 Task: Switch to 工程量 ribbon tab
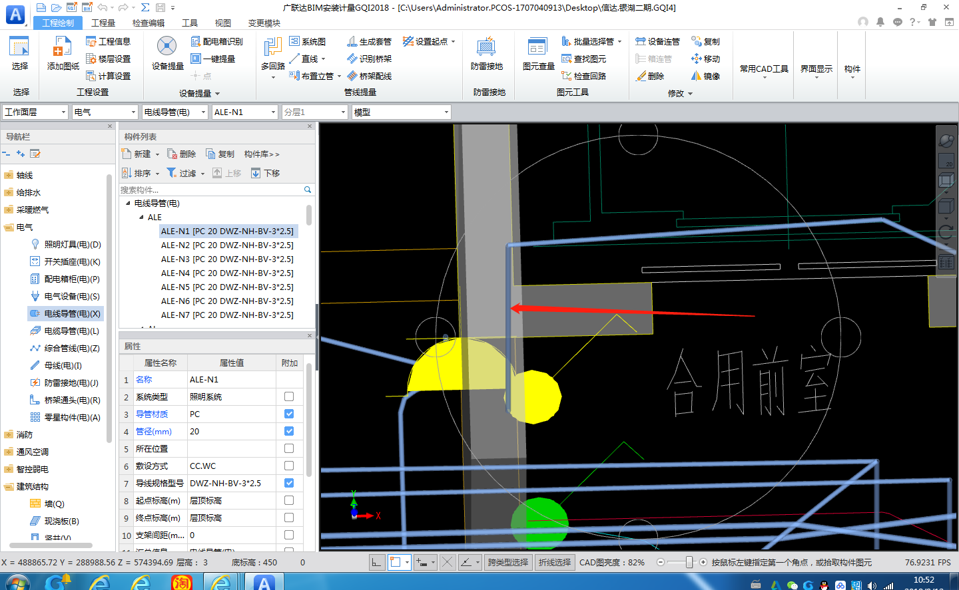click(x=103, y=23)
